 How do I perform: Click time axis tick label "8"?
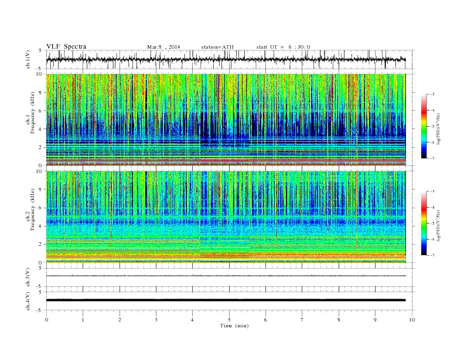tap(339, 320)
